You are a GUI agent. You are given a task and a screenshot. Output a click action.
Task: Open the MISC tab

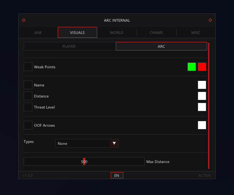coord(196,32)
